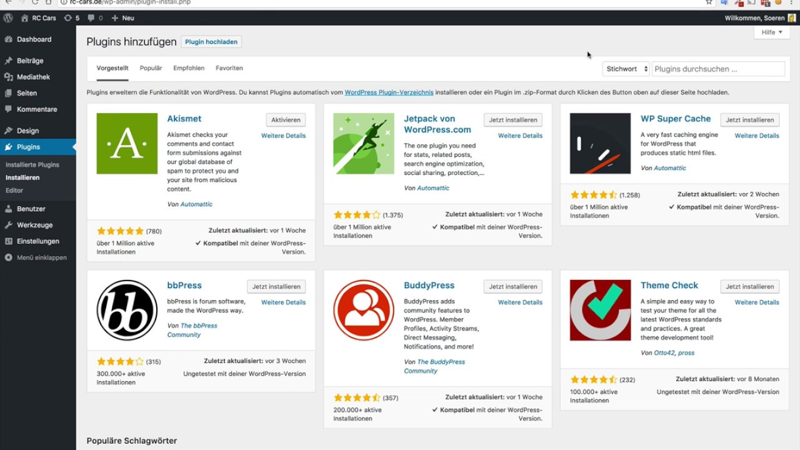Open the updates icon showing 5

click(x=68, y=18)
